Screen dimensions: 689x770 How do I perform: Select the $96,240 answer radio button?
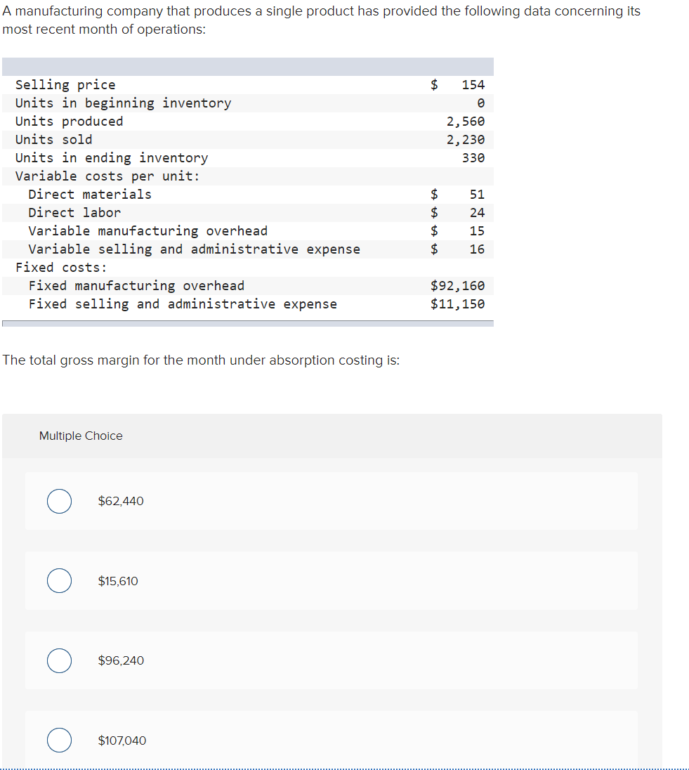click(59, 660)
